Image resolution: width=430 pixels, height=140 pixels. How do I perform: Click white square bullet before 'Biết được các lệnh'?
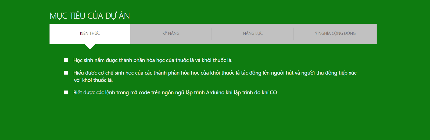coord(66,92)
